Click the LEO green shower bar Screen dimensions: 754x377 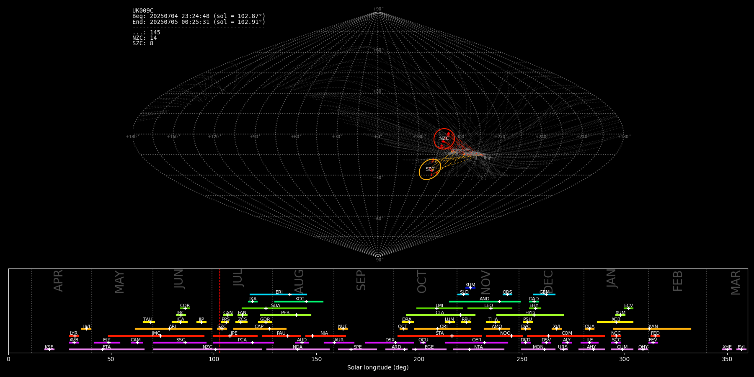click(490, 308)
